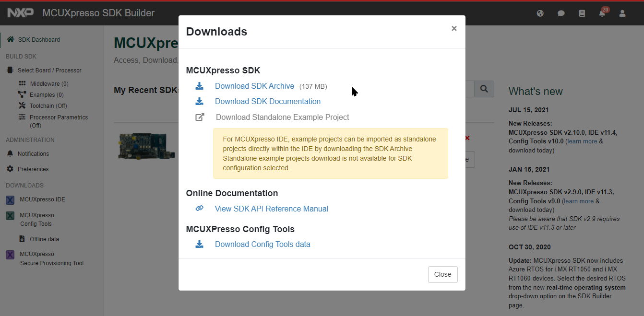Open MCUXpresso Config Tools sidebar link

click(37, 220)
